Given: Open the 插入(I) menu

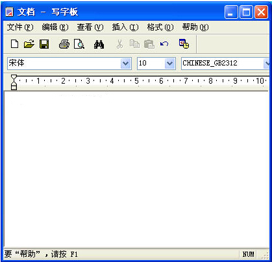Looking at the screenshot, I should coord(125,27).
